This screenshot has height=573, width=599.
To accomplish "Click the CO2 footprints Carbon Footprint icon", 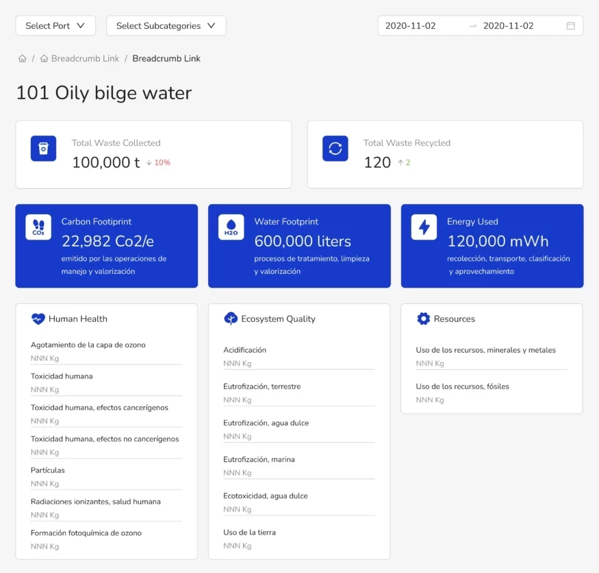I will tap(38, 227).
